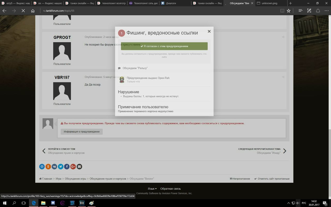
Task: Share topic via VK icon
Action: [x=54, y=167]
